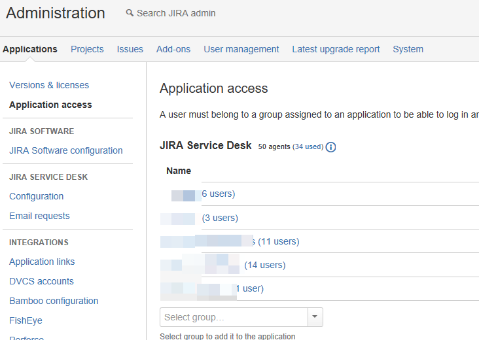Open the Projects tab
The image size is (479, 340).
point(87,49)
